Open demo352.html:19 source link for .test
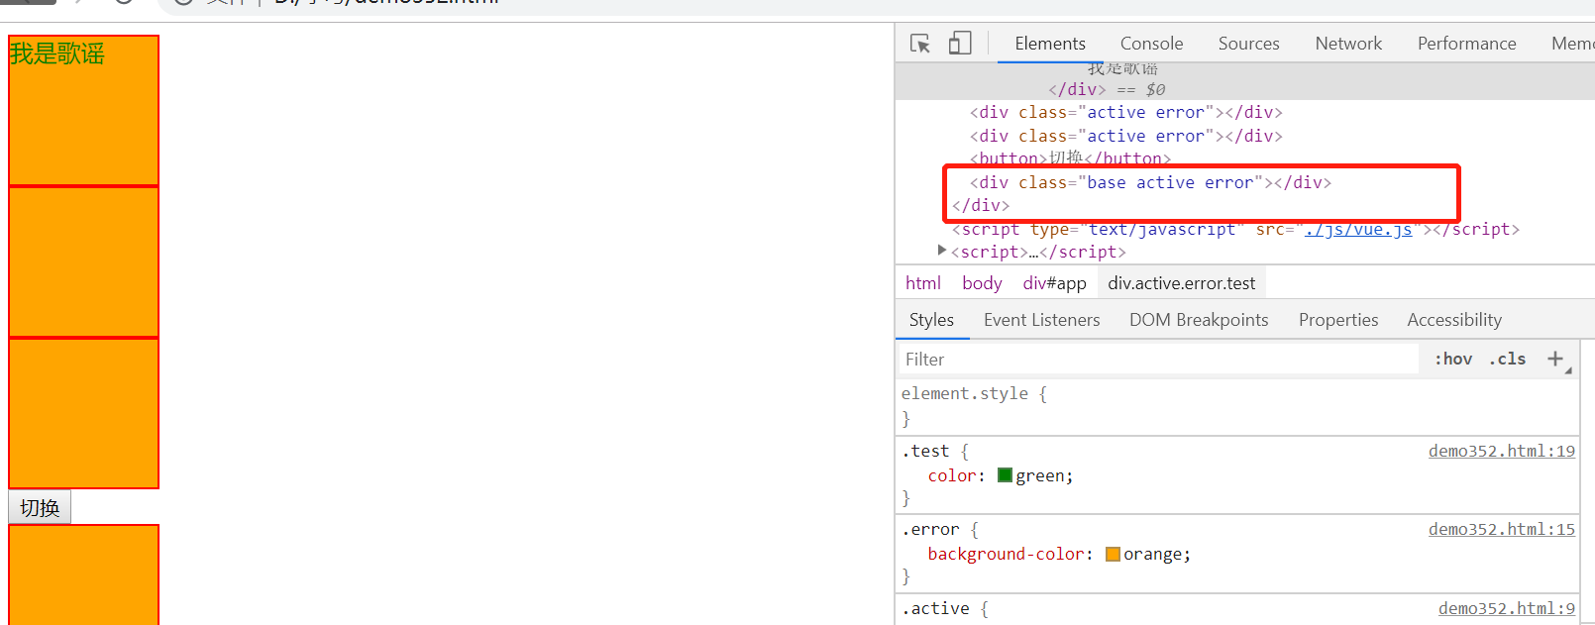Screen dimensions: 1595x625 click(1501, 451)
